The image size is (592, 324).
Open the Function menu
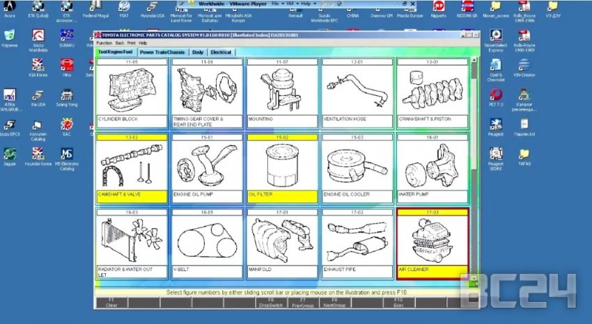[104, 43]
